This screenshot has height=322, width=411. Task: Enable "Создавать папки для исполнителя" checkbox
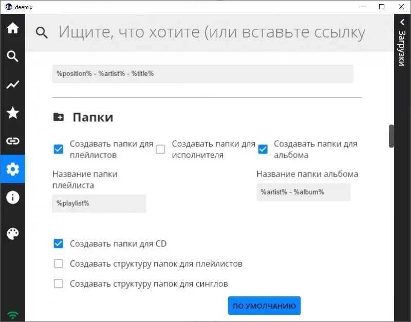click(160, 149)
